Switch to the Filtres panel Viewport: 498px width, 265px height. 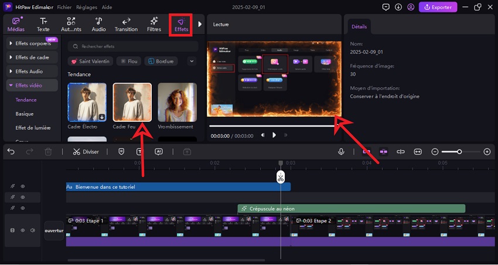[154, 24]
